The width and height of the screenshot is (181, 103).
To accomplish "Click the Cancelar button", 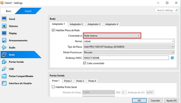I will (155, 100).
